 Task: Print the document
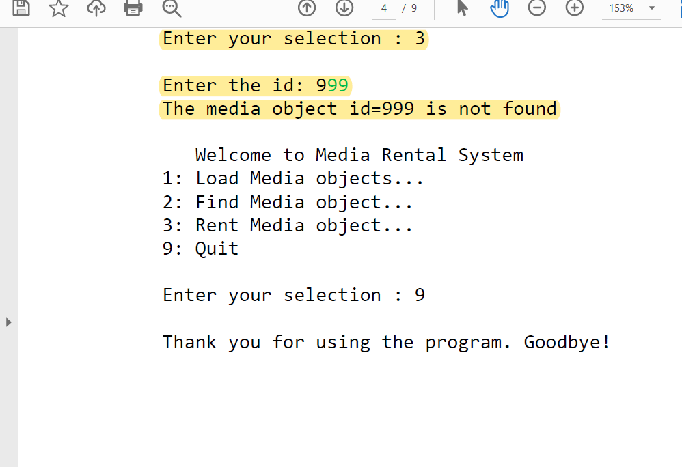tap(133, 9)
